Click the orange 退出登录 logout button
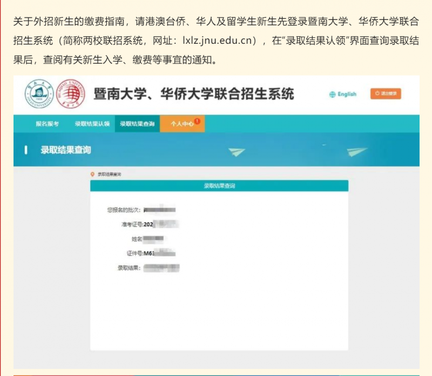The image size is (432, 376). 386,93
